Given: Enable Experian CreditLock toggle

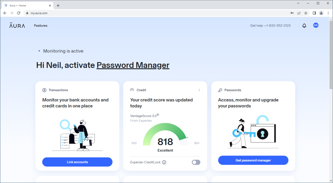Looking at the screenshot, I should 196,162.
